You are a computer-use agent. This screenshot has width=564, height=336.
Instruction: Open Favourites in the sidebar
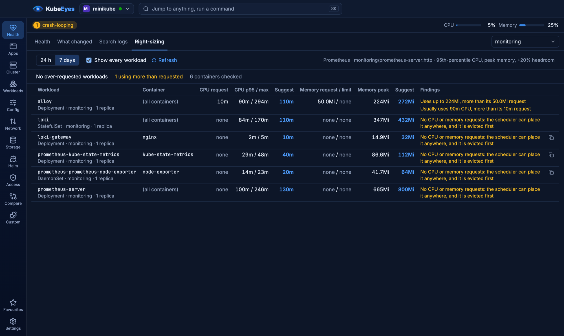pyautogui.click(x=13, y=306)
